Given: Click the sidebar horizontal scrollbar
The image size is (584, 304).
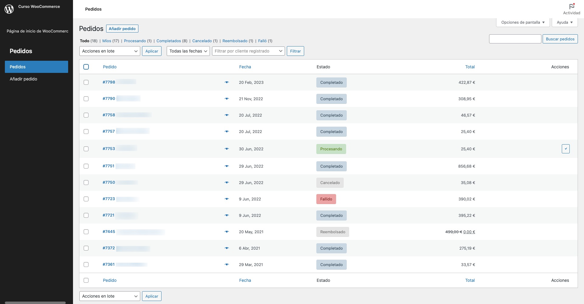Looking at the screenshot, I should (x=35, y=302).
